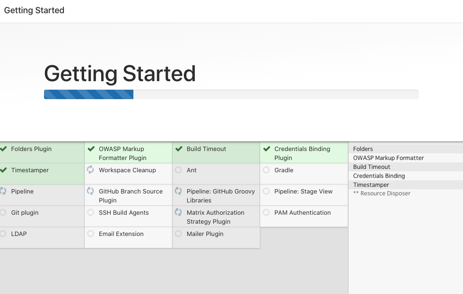This screenshot has width=463, height=294.
Task: Click the Resource Disposer dependency entry
Action: 382,193
